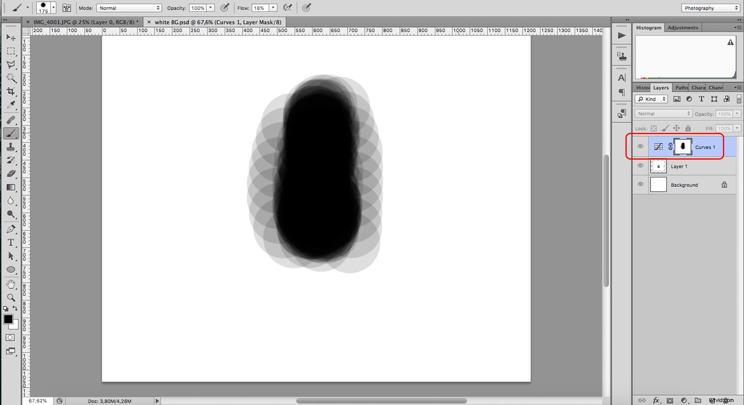
Task: Open the Adjustments panel tab
Action: (683, 27)
